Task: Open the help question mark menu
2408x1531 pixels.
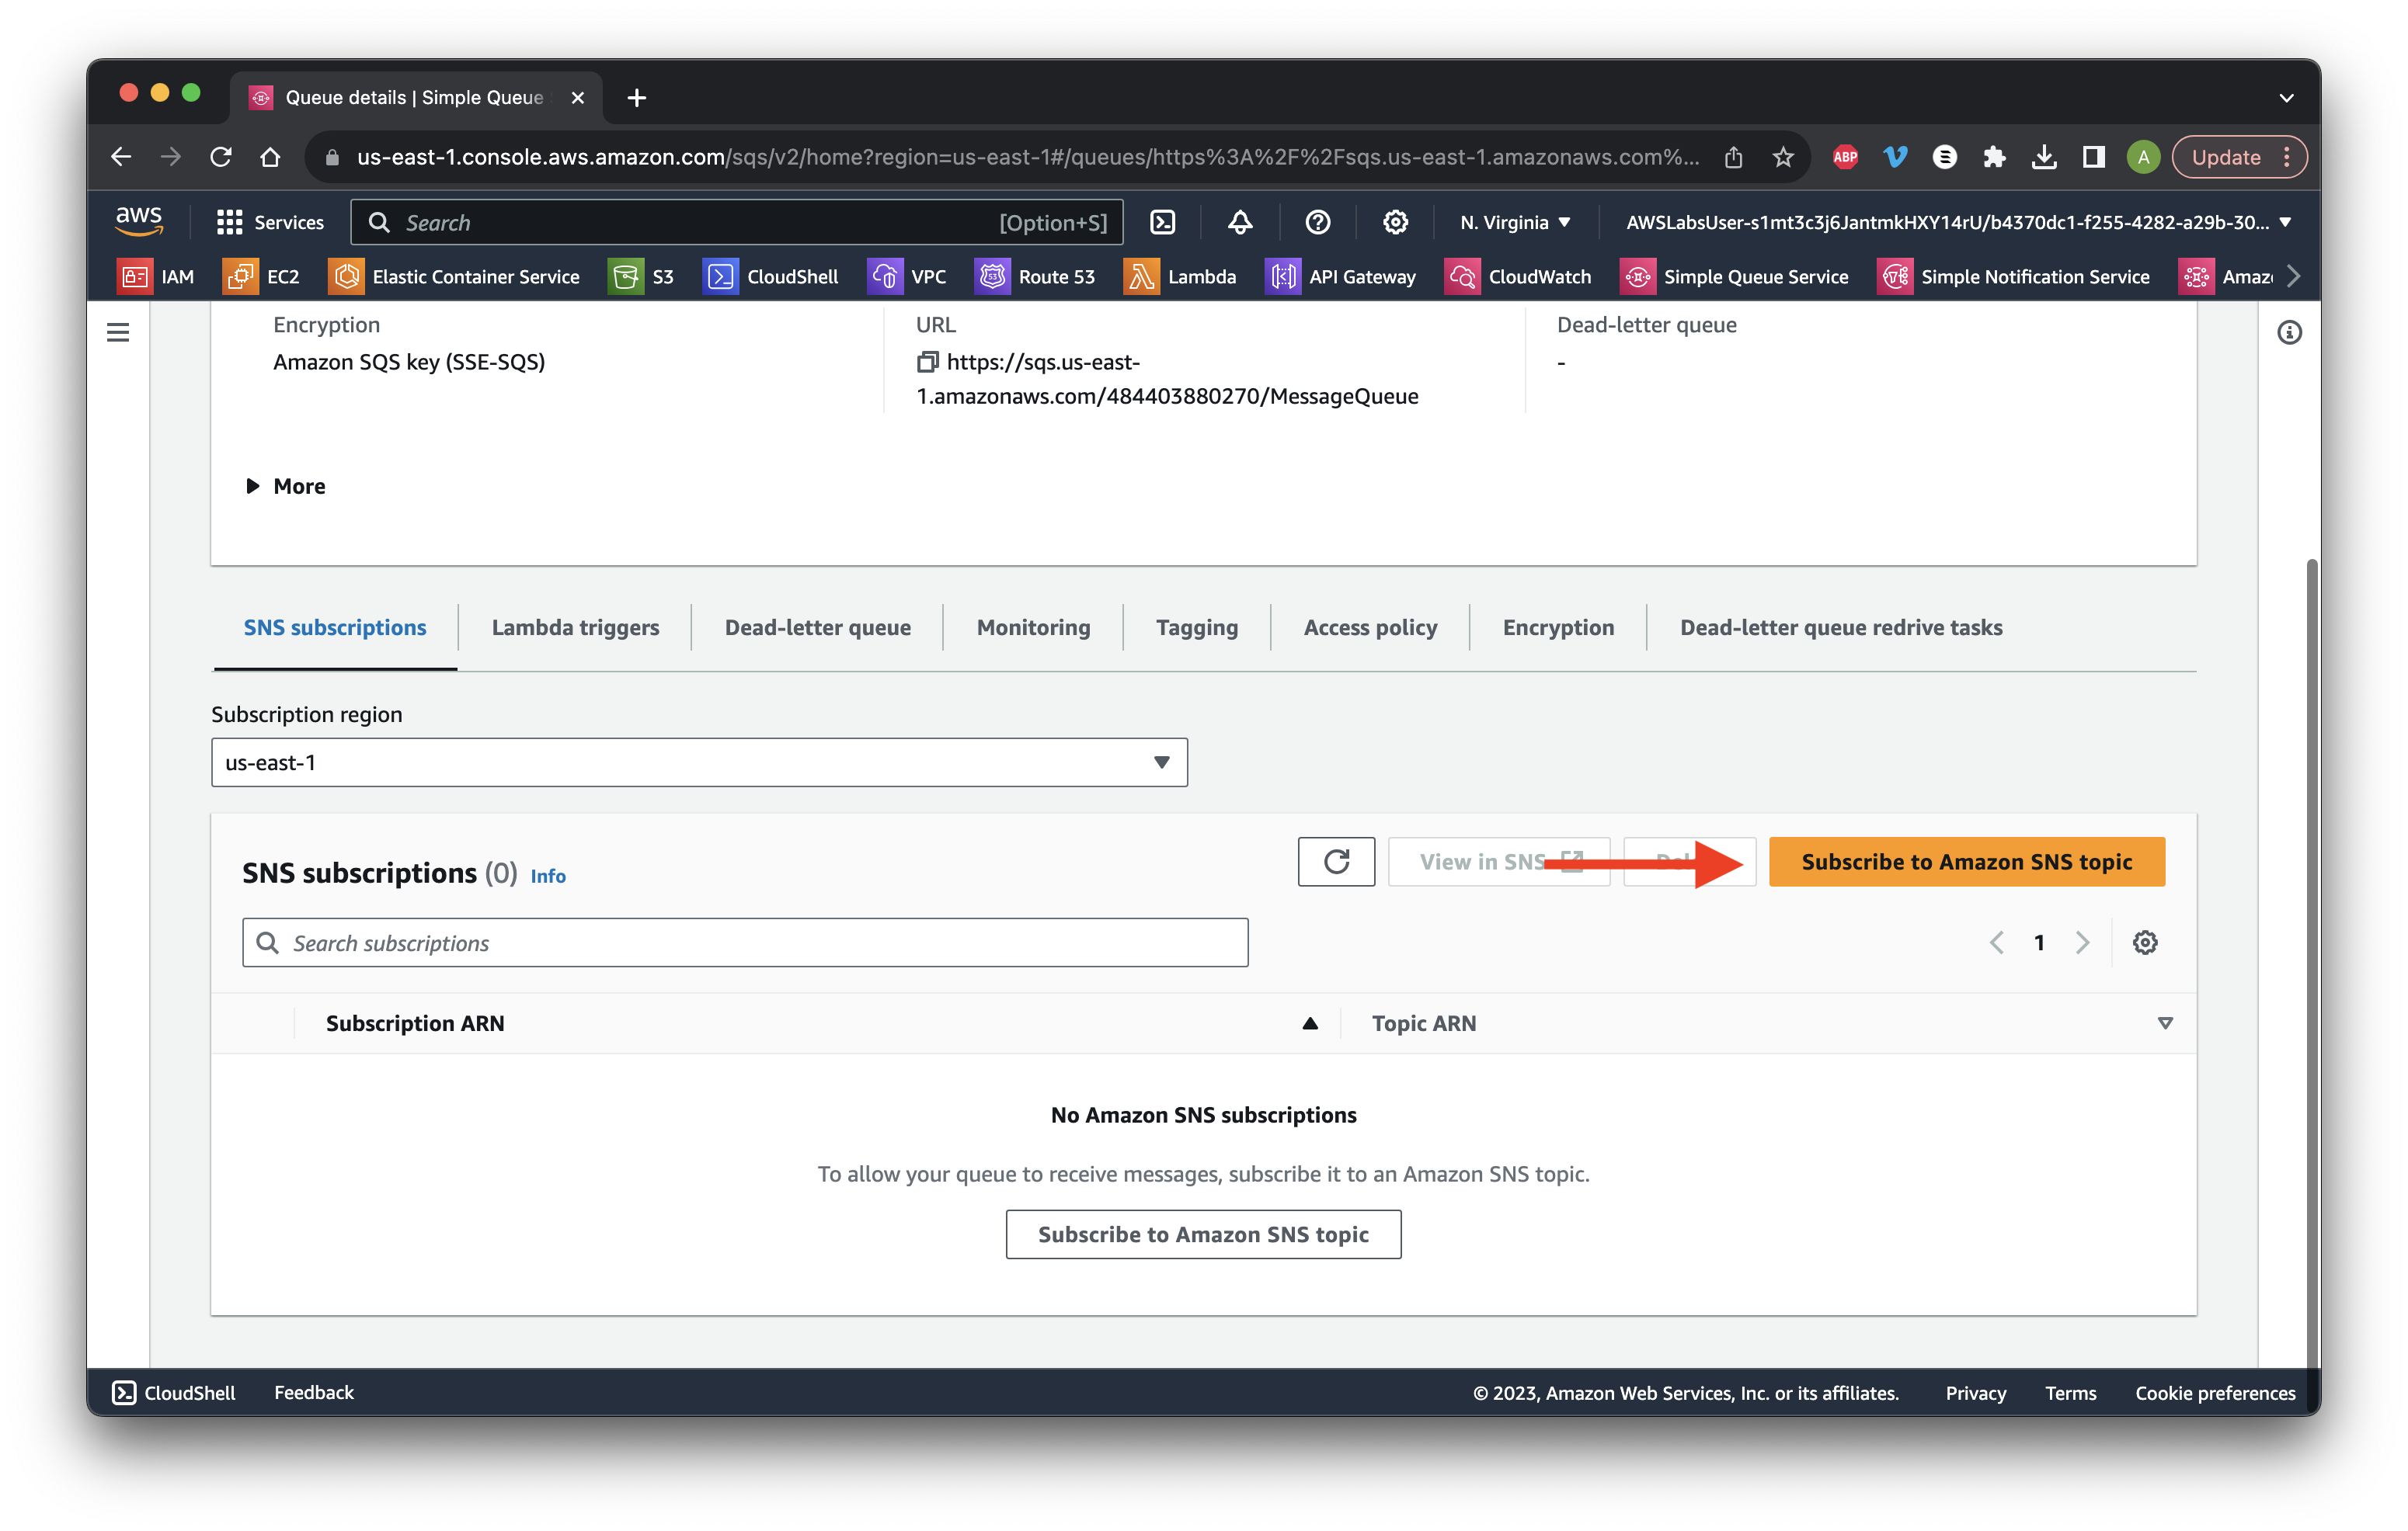Action: (1318, 222)
